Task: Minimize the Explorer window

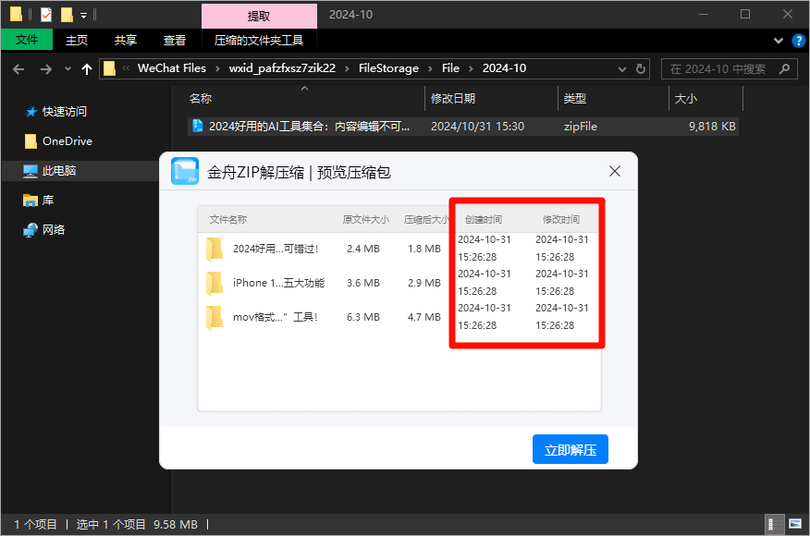Action: (x=704, y=14)
